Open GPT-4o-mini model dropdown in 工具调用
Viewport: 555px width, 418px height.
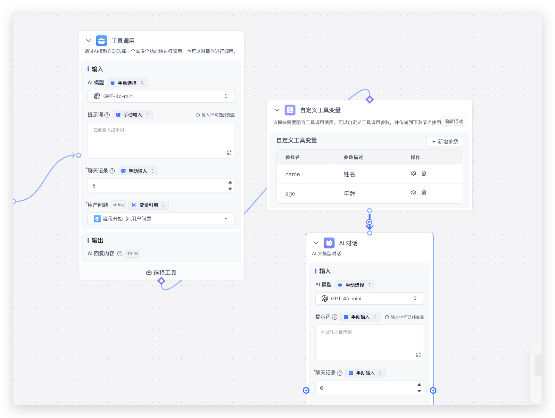tap(161, 96)
